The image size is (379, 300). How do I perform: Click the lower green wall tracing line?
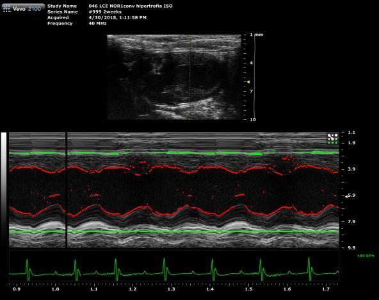click(x=174, y=231)
